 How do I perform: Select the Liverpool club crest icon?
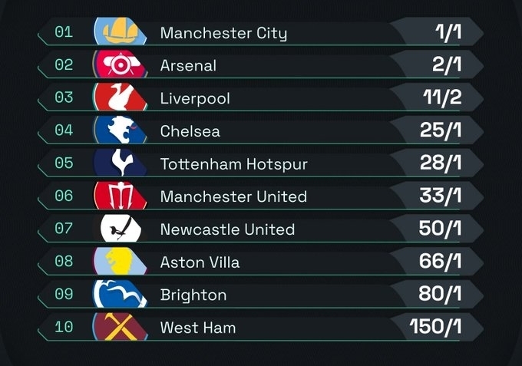(x=120, y=98)
